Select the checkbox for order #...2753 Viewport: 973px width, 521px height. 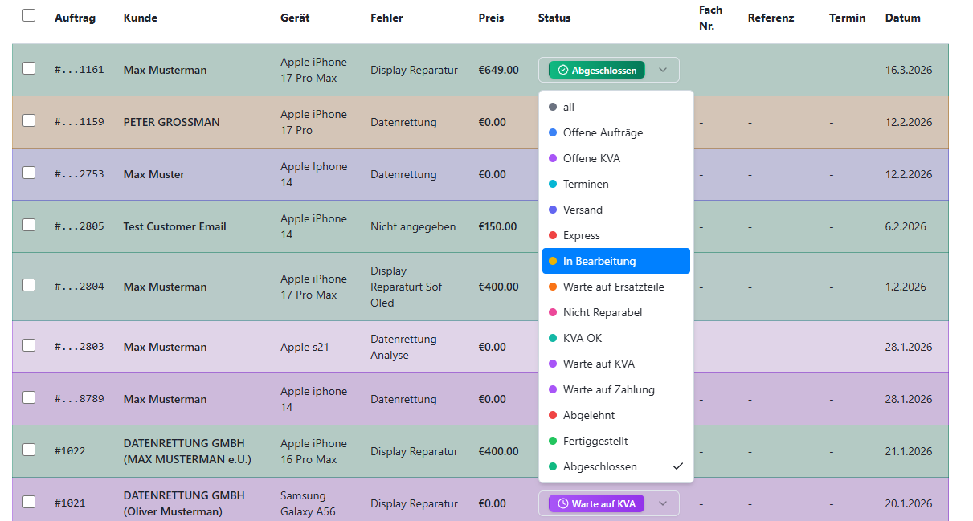click(x=29, y=173)
